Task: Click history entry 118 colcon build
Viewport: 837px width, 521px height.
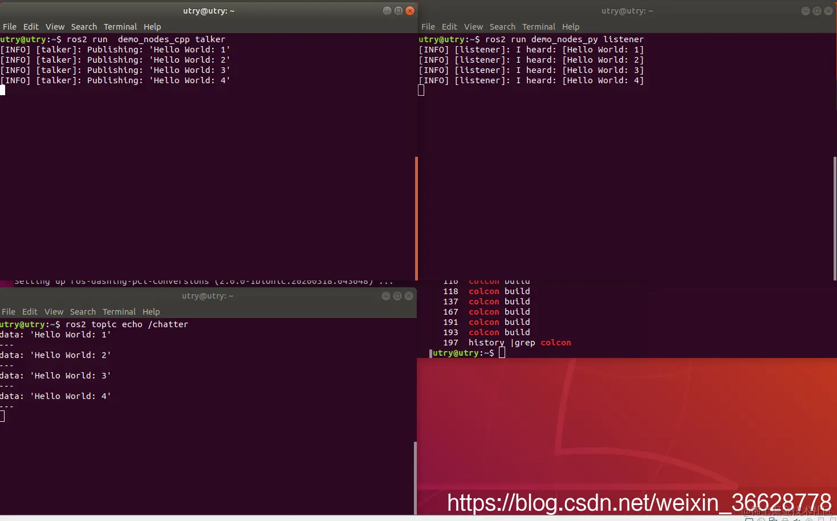Action: (486, 291)
